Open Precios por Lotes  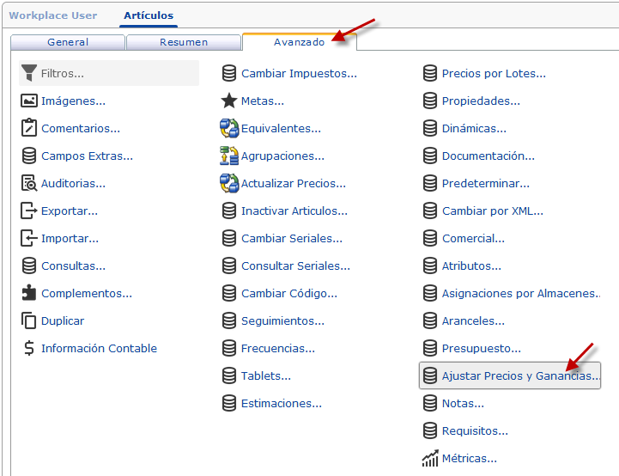coord(494,74)
